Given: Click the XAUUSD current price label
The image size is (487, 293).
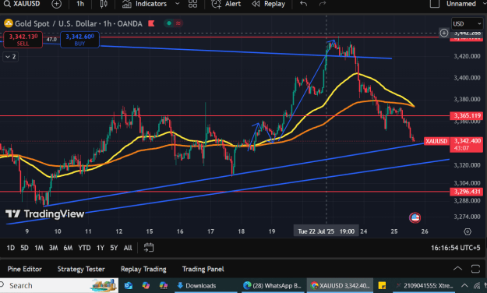Looking at the screenshot, I should 436,141.
